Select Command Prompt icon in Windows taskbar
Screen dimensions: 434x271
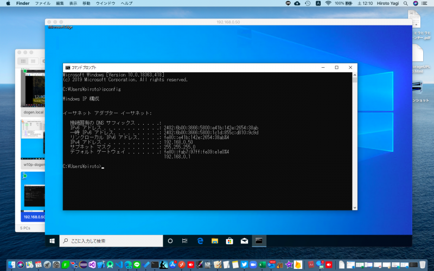pyautogui.click(x=259, y=241)
